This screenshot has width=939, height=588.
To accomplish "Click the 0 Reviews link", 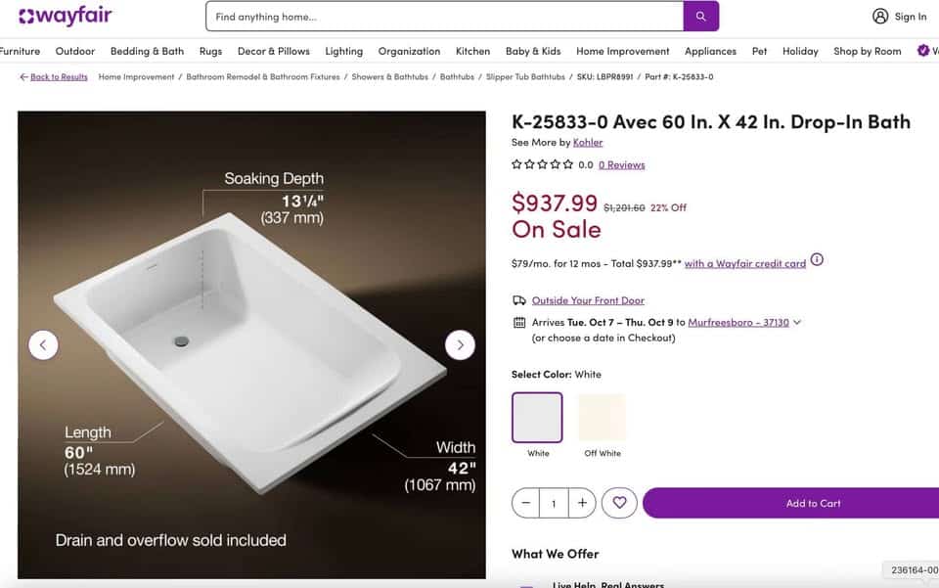I will pos(621,165).
